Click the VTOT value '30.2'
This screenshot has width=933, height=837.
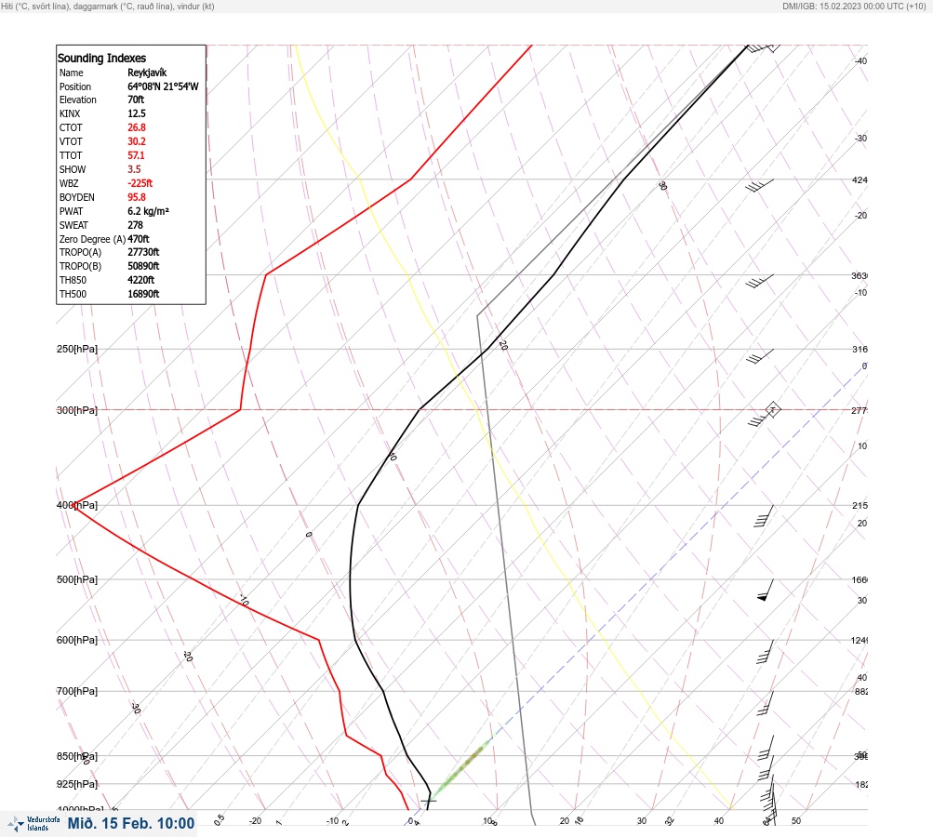[136, 141]
